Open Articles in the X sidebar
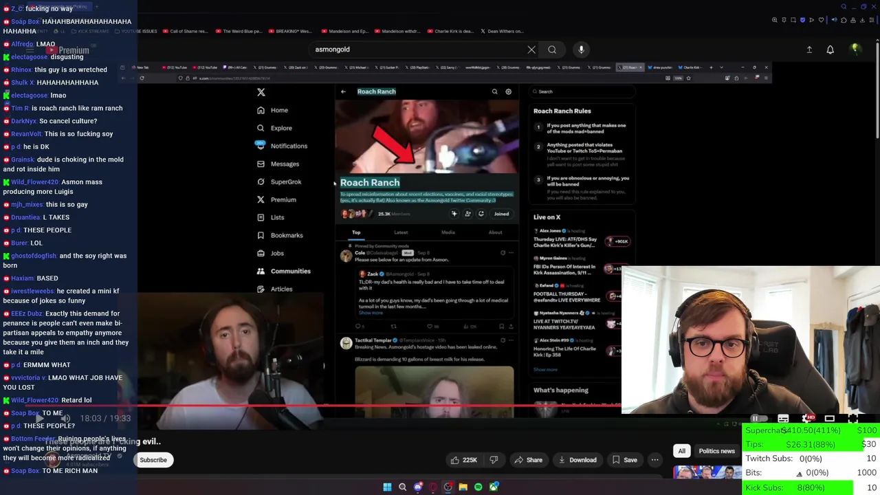This screenshot has height=495, width=880. pos(274,289)
